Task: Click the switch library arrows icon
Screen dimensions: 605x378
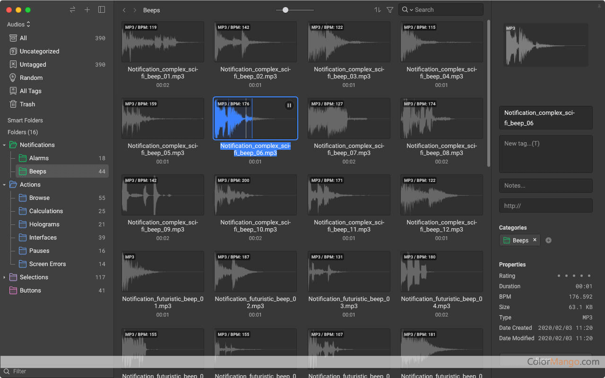Action: pyautogui.click(x=72, y=10)
